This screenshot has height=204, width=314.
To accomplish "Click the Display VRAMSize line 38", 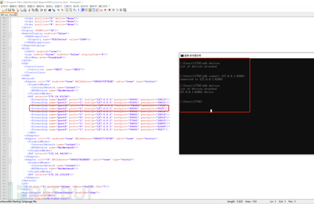I will pos(40,30).
